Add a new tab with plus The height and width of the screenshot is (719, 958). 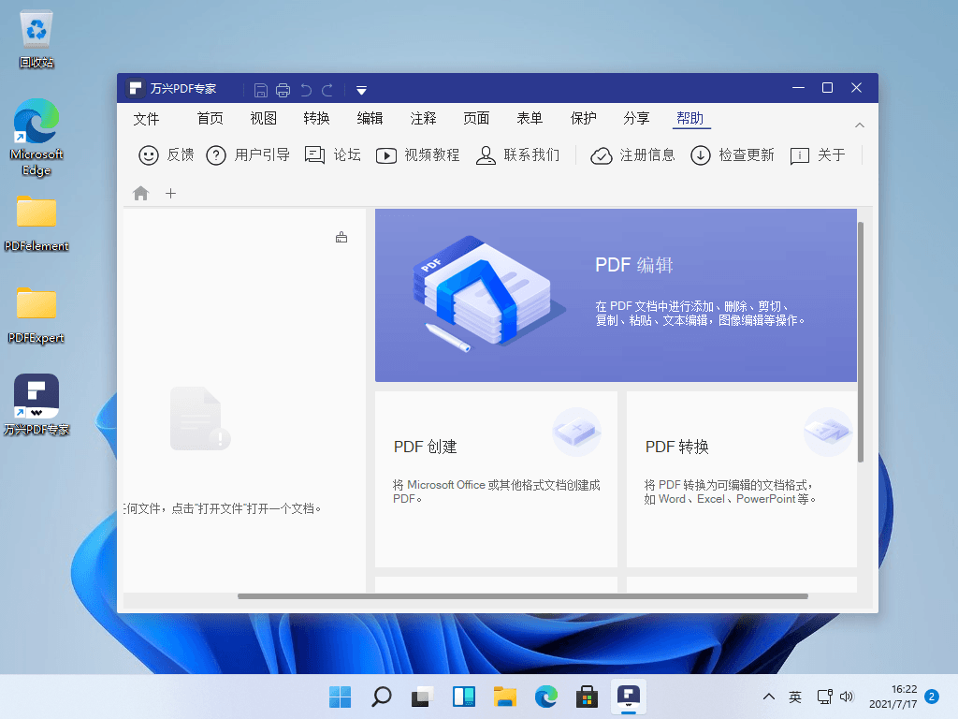point(170,193)
